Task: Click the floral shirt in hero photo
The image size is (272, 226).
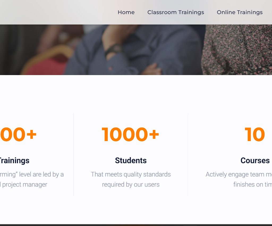Action: click(x=237, y=50)
